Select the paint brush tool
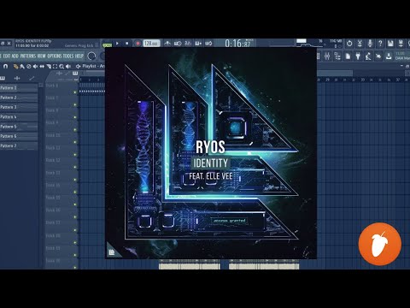Image resolution: width=410 pixels, height=308 pixels. click(22, 67)
